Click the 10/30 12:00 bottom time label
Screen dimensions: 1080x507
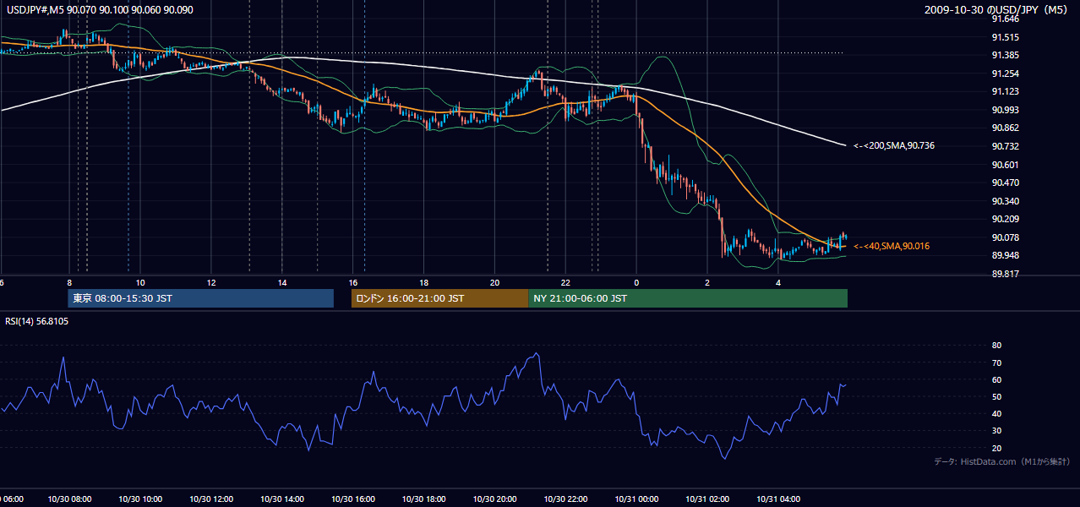[210, 499]
